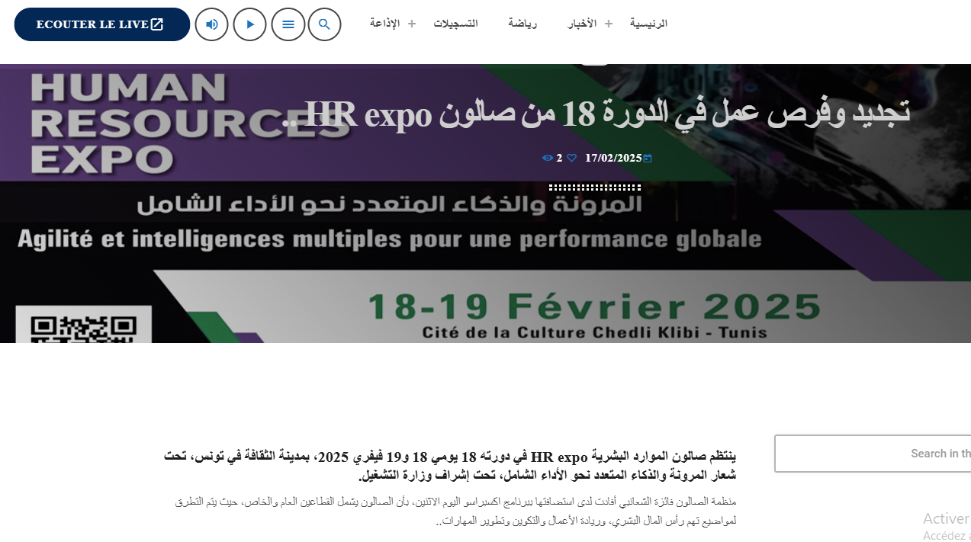This screenshot has height=542, width=971.
Task: Focus the Search input field
Action: coord(873,454)
